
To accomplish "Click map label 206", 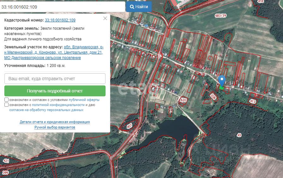I will (213, 97).
